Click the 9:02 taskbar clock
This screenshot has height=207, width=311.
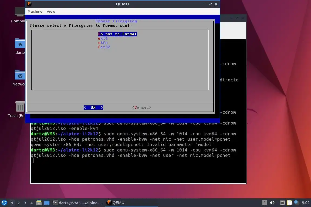pos(306,203)
